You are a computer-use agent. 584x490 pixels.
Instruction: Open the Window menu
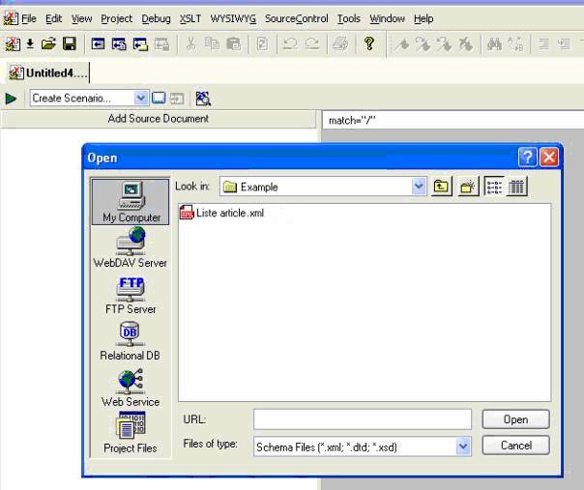[x=387, y=18]
